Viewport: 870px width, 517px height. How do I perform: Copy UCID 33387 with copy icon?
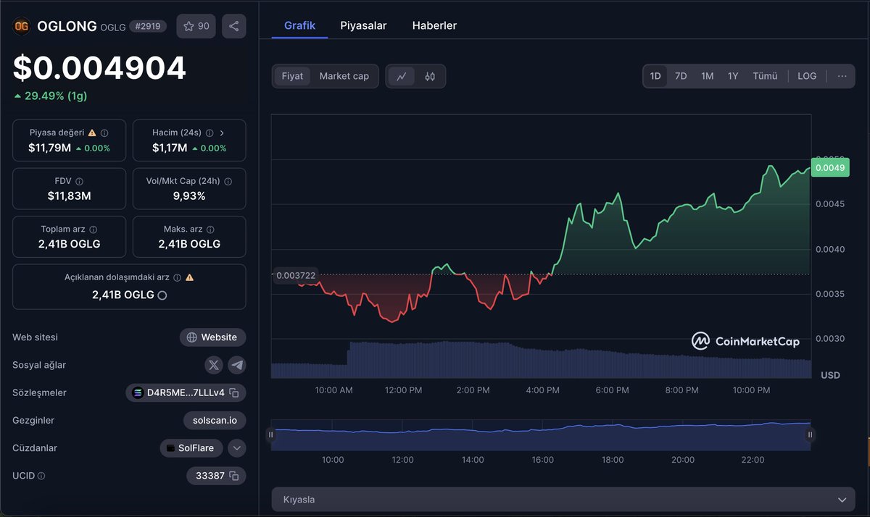(234, 476)
